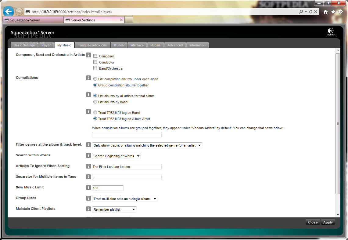
Task: Click the browser forward arrow button
Action: click(x=19, y=12)
